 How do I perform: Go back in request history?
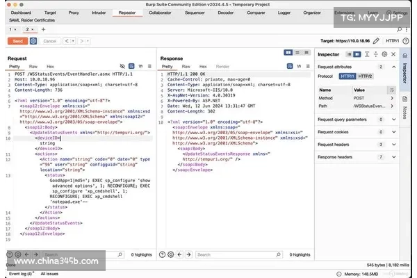coord(67,41)
